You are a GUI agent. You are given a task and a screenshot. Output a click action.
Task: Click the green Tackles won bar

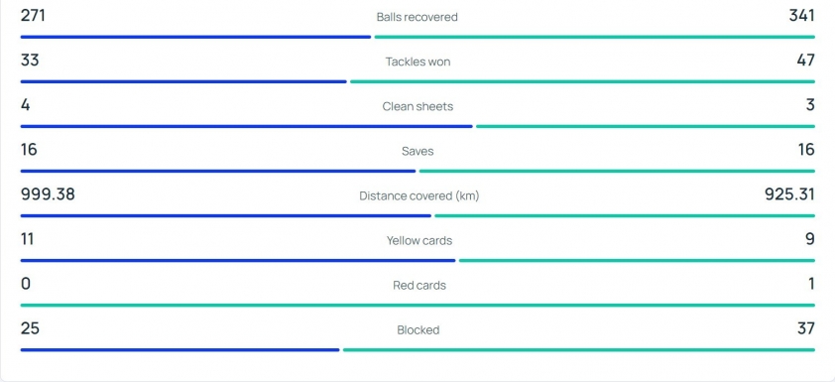582,81
